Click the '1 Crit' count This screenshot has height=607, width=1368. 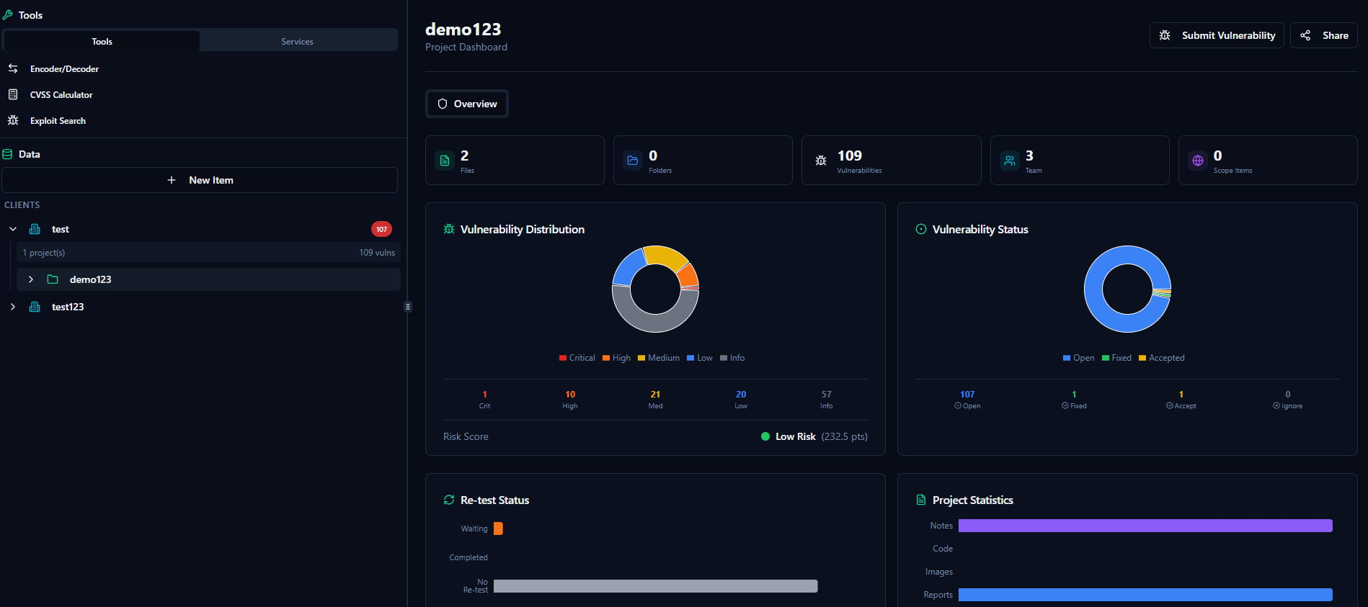point(484,400)
